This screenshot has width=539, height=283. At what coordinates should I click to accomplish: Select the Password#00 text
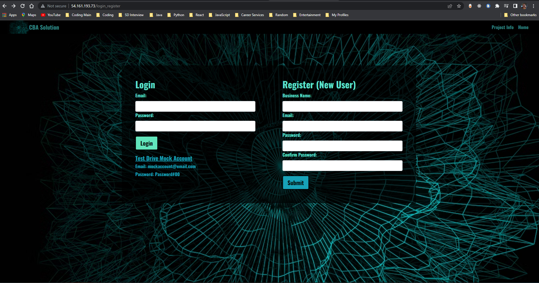pyautogui.click(x=167, y=174)
